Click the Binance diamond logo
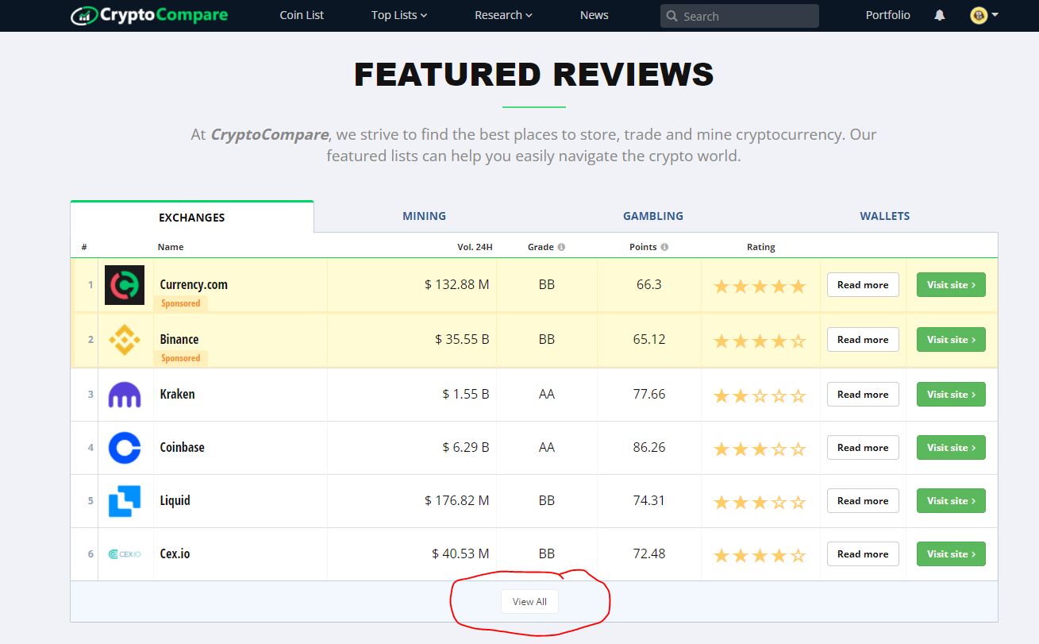Image resolution: width=1039 pixels, height=644 pixels. pyautogui.click(x=125, y=339)
